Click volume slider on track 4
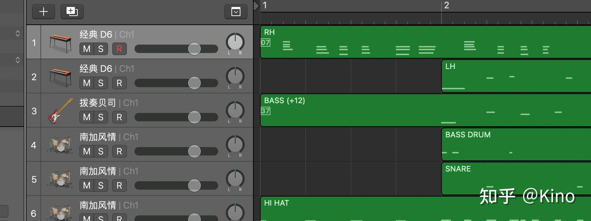The height and width of the screenshot is (221, 591). pyautogui.click(x=176, y=151)
